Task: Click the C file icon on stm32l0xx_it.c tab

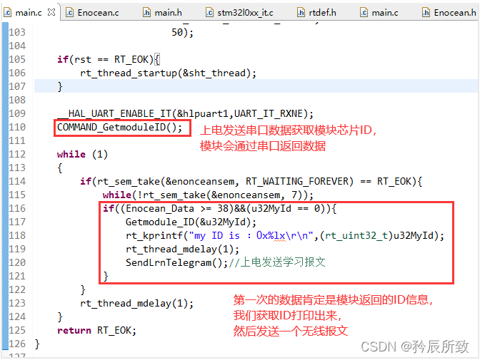Action: [210, 13]
